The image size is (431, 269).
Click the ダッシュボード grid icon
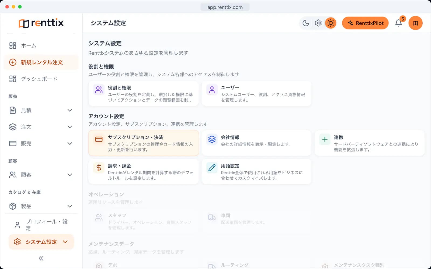tap(13, 79)
